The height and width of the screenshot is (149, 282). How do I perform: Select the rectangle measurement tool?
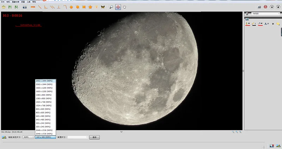tap(84, 7)
